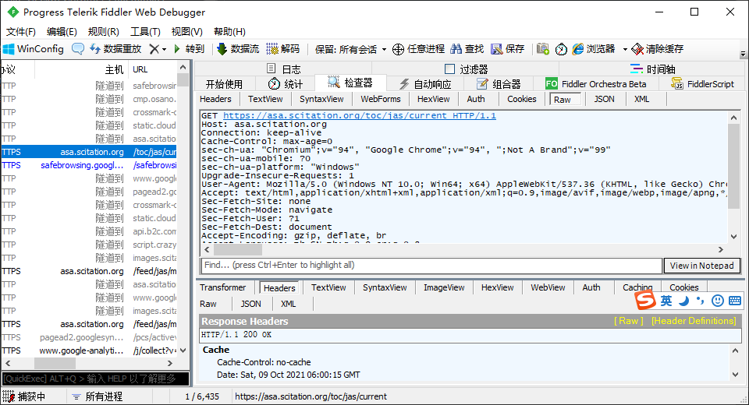Click the WinConfig toolbar icon
The image size is (749, 405).
coord(9,49)
